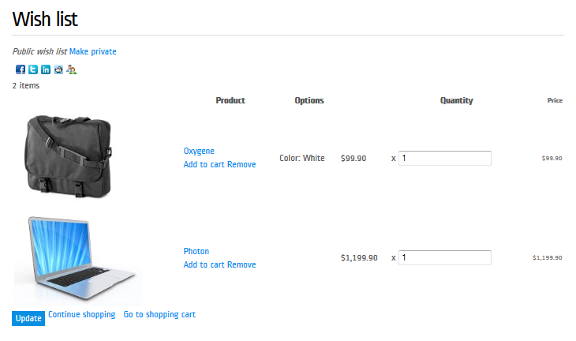Click the Product column header

tap(230, 100)
